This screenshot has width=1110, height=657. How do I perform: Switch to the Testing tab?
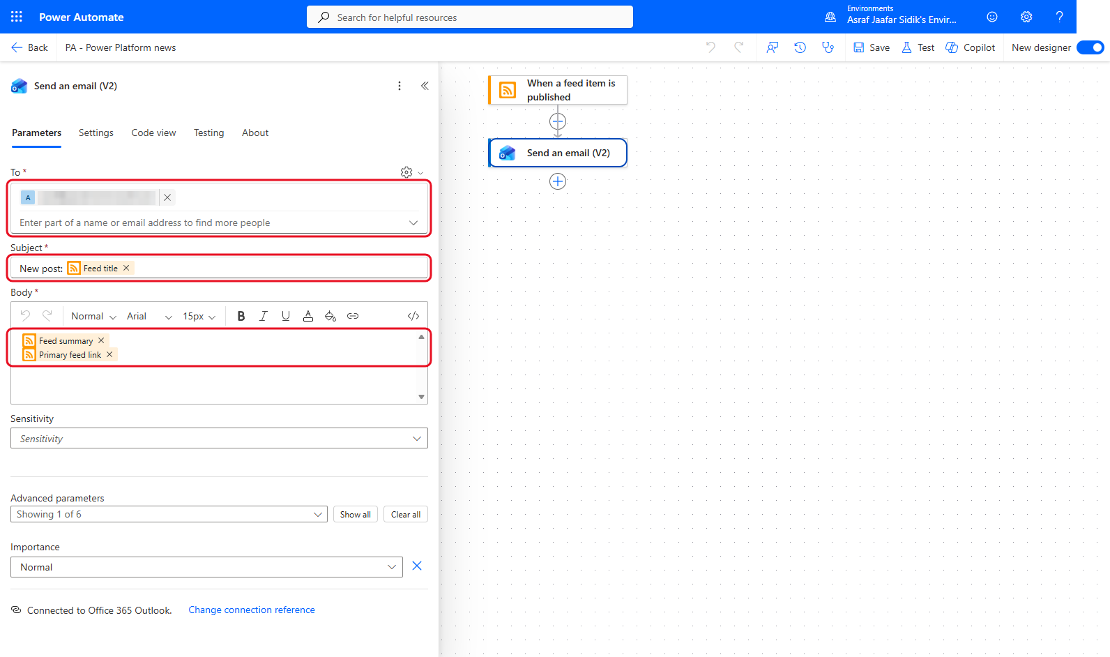pyautogui.click(x=209, y=133)
